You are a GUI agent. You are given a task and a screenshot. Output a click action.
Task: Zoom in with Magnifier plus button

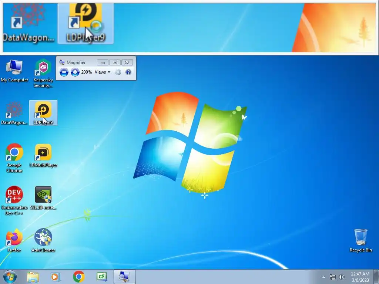75,72
